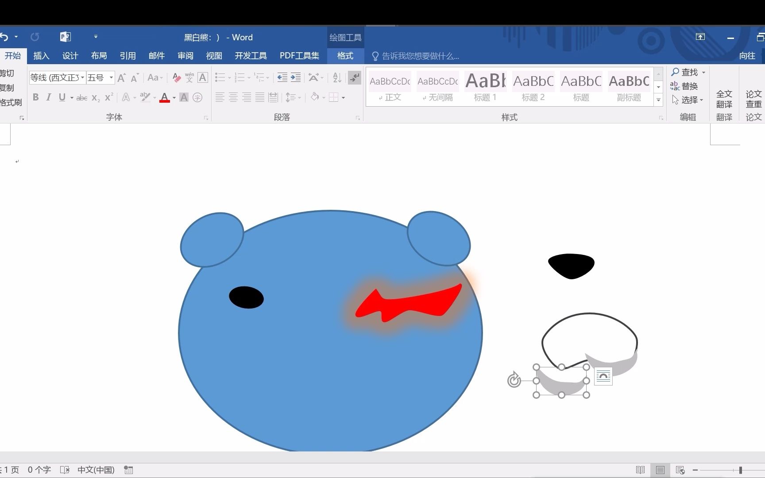The height and width of the screenshot is (478, 765).
Task: Toggle strikethrough formatting
Action: pos(82,97)
